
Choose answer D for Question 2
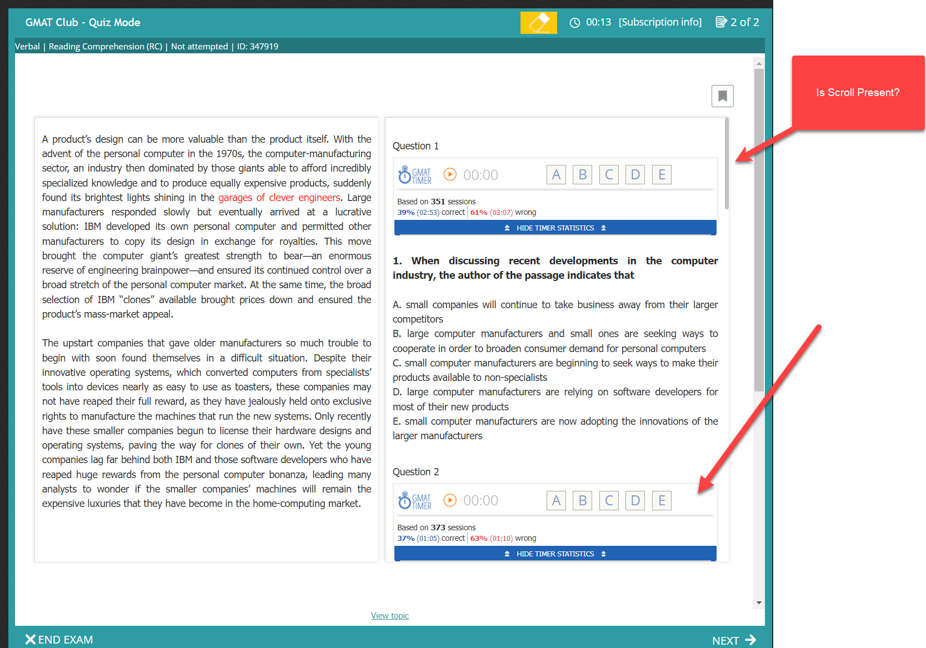[x=635, y=500]
